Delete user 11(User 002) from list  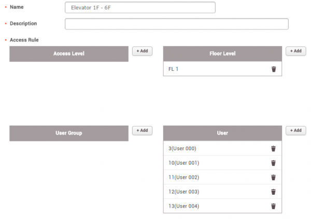pos(273,178)
